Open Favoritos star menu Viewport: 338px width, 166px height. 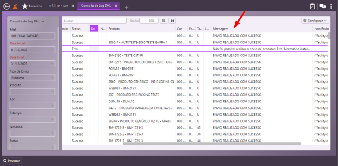coord(32,6)
